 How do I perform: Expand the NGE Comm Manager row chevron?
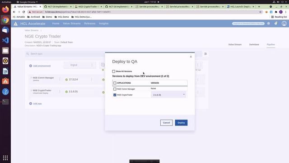click(31, 78)
